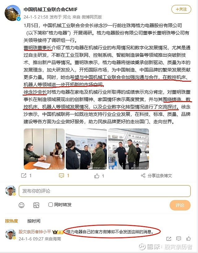Screen dimensions: 198x253
Task: Like the post with the thumbs-up icon
Action: point(97,176)
